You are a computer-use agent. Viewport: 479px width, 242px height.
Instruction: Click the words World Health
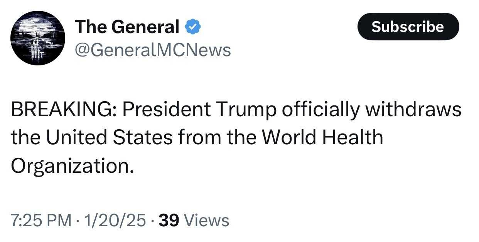[323, 138]
